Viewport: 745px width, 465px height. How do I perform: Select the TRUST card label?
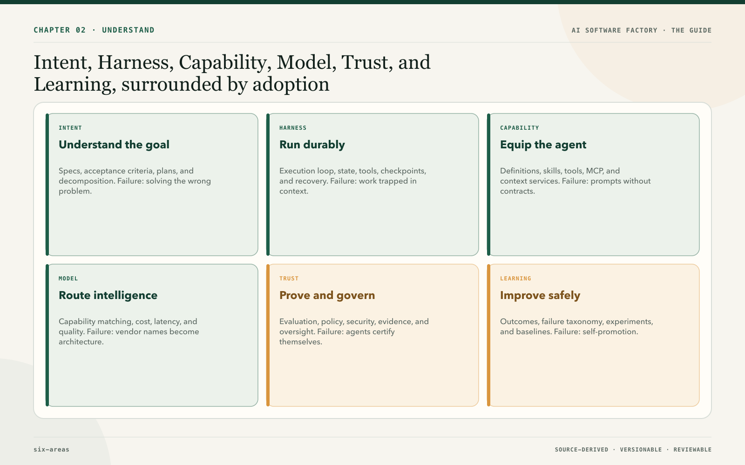(x=289, y=279)
